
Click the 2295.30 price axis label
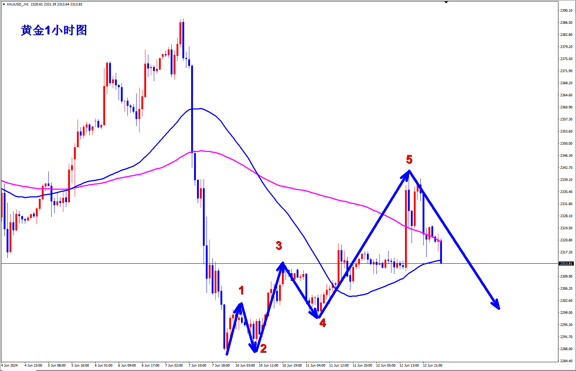(x=566, y=325)
